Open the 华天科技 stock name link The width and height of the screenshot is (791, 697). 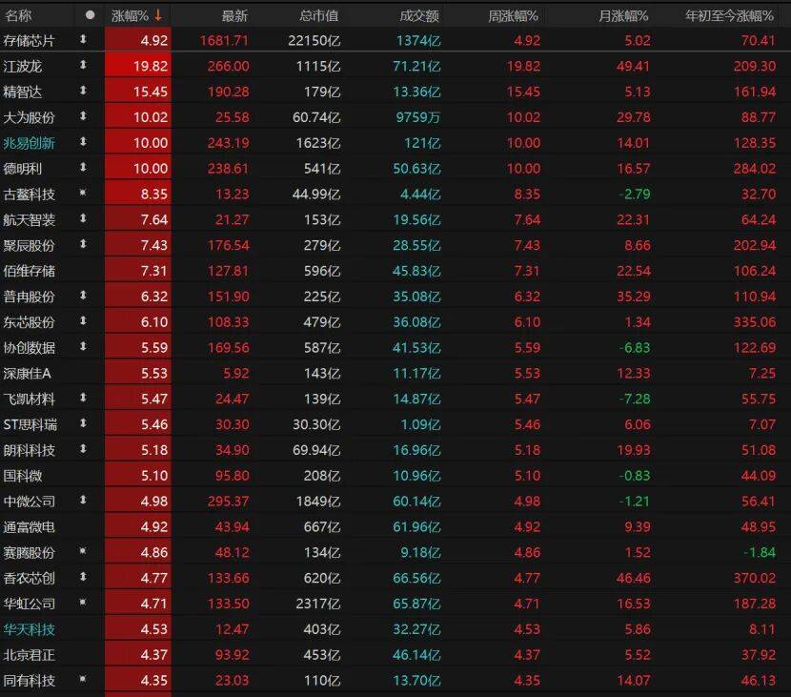point(30,629)
